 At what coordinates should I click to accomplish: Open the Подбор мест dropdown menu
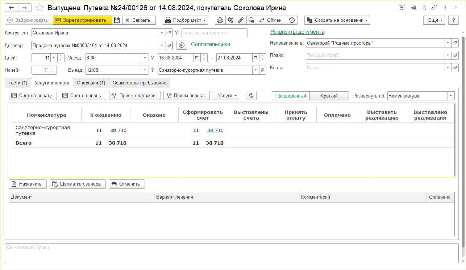click(x=185, y=20)
